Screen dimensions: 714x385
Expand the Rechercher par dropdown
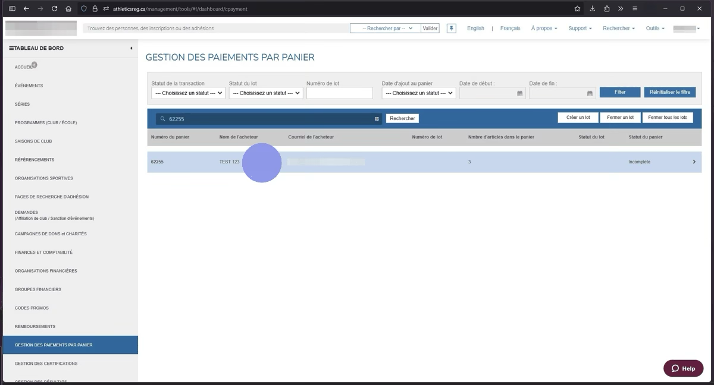click(x=385, y=29)
